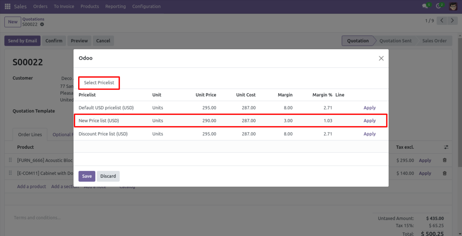This screenshot has height=236, width=462.
Task: Open the To Invoice menu
Action: [x=64, y=6]
